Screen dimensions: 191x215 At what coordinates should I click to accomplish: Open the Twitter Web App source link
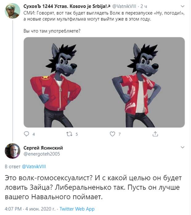[77, 209]
